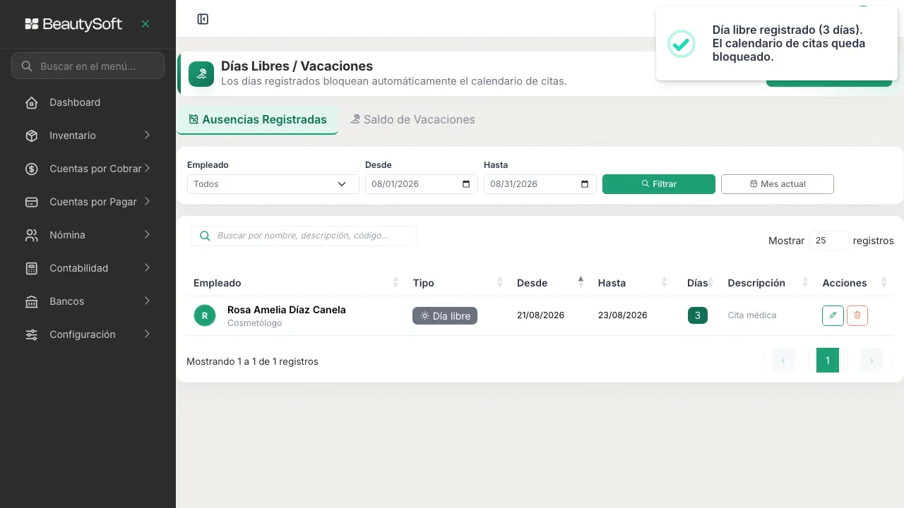Sort table by Descripción column
904x508 pixels.
point(768,283)
